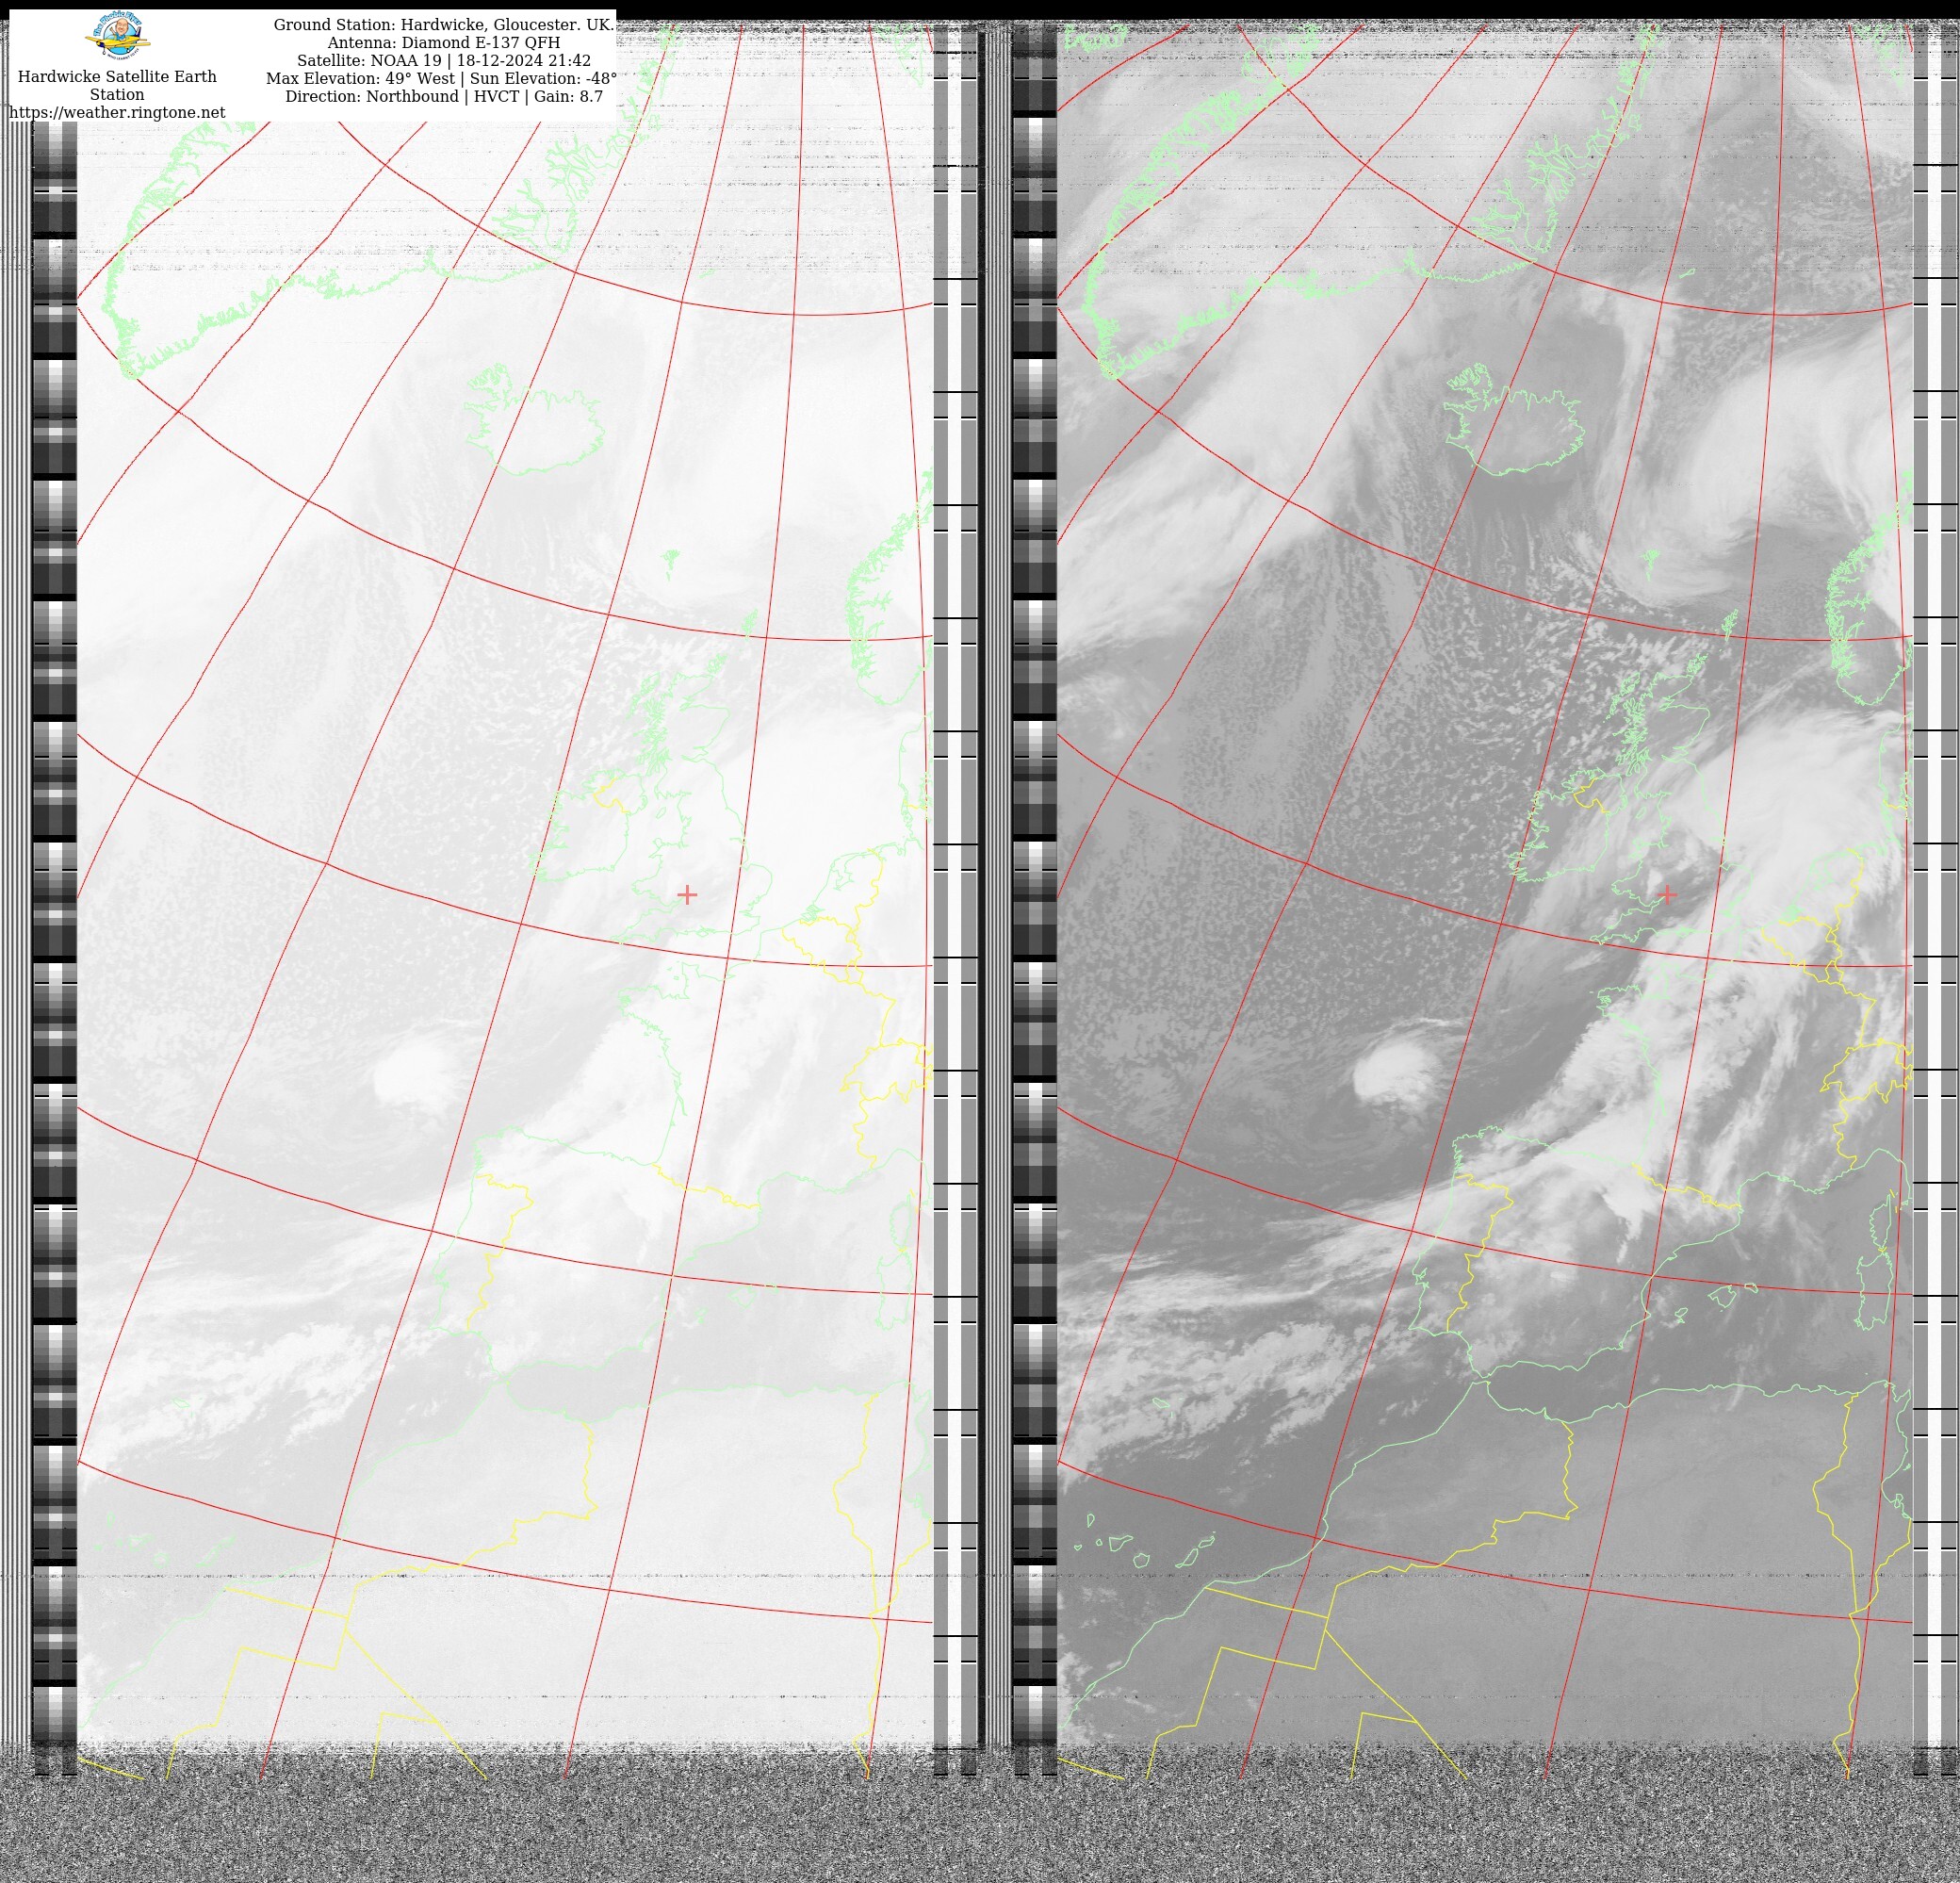This screenshot has height=1883, width=1960.
Task: Click the Hardwicke station cartoon logo
Action: tap(121, 39)
